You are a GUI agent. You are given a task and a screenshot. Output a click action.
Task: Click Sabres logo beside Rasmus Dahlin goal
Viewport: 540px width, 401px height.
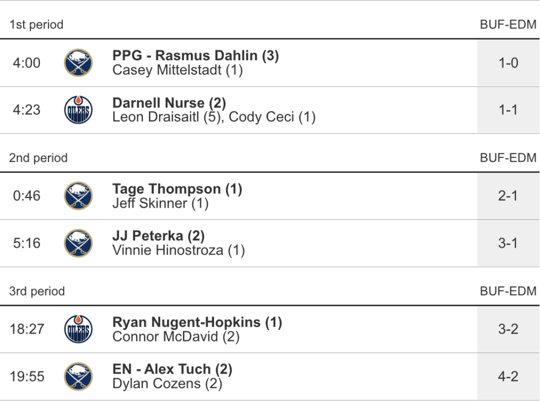tap(78, 63)
